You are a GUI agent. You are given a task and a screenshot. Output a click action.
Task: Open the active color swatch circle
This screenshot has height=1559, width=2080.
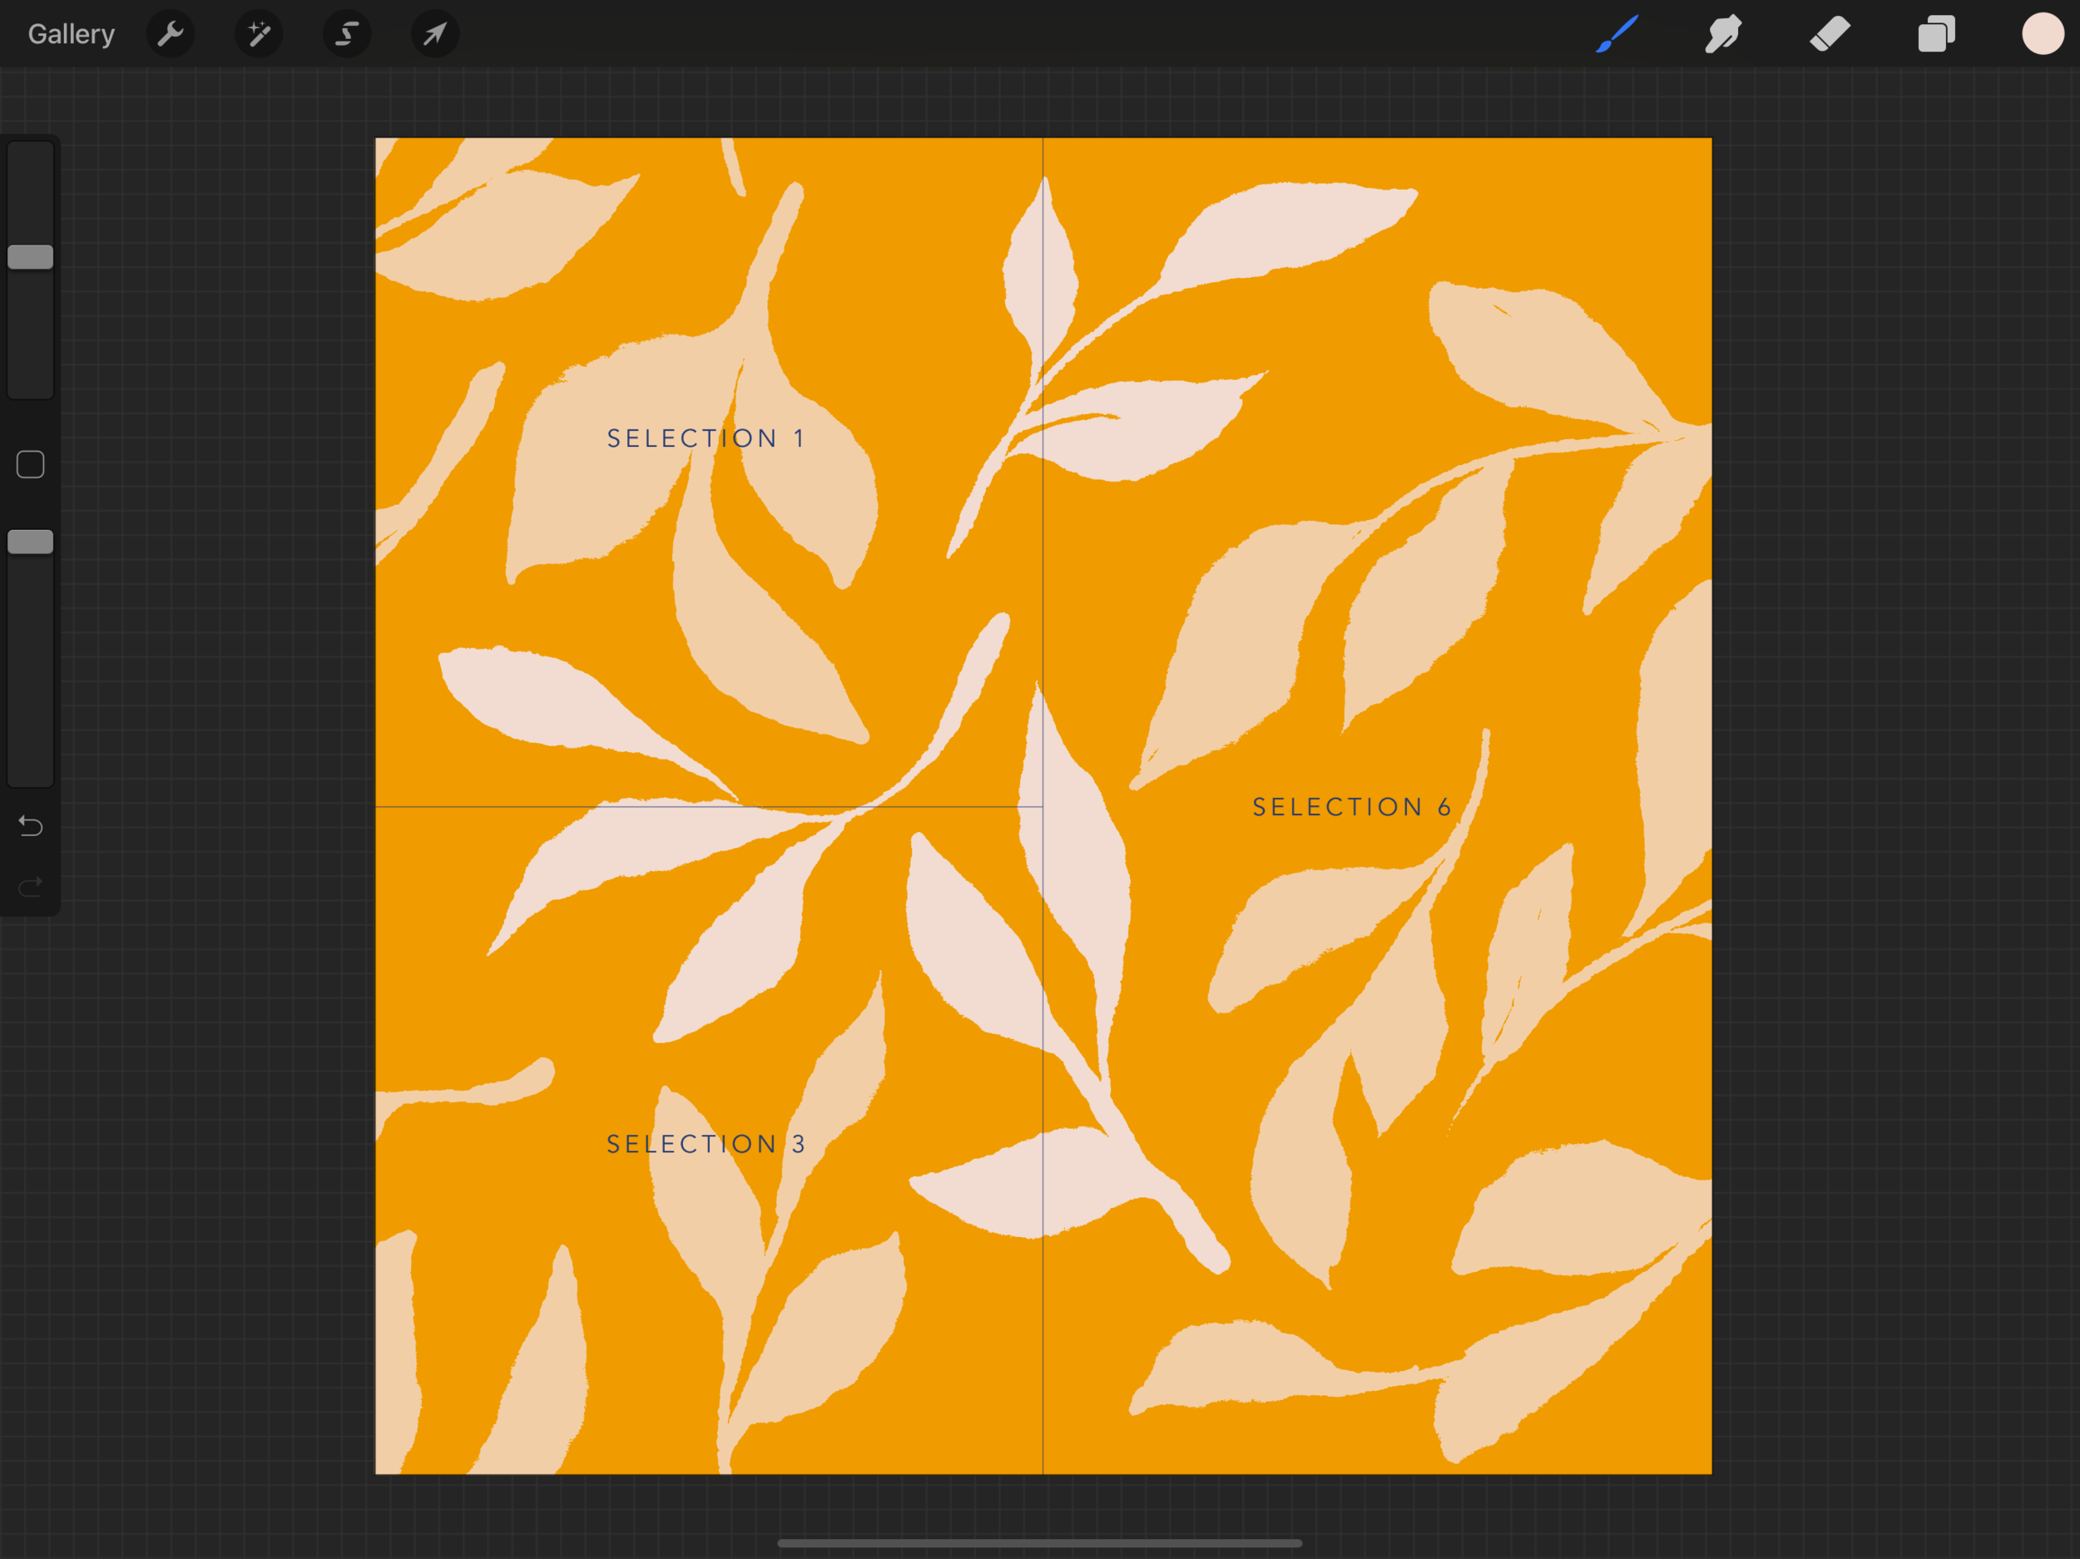(2043, 34)
